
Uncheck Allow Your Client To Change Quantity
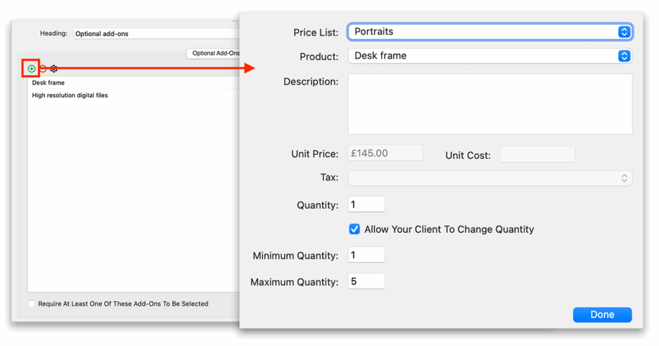tap(355, 229)
